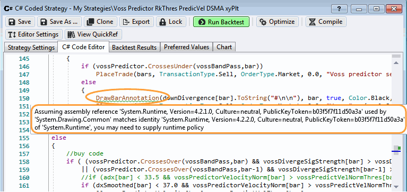Start backtest via green play icon

coord(202,22)
